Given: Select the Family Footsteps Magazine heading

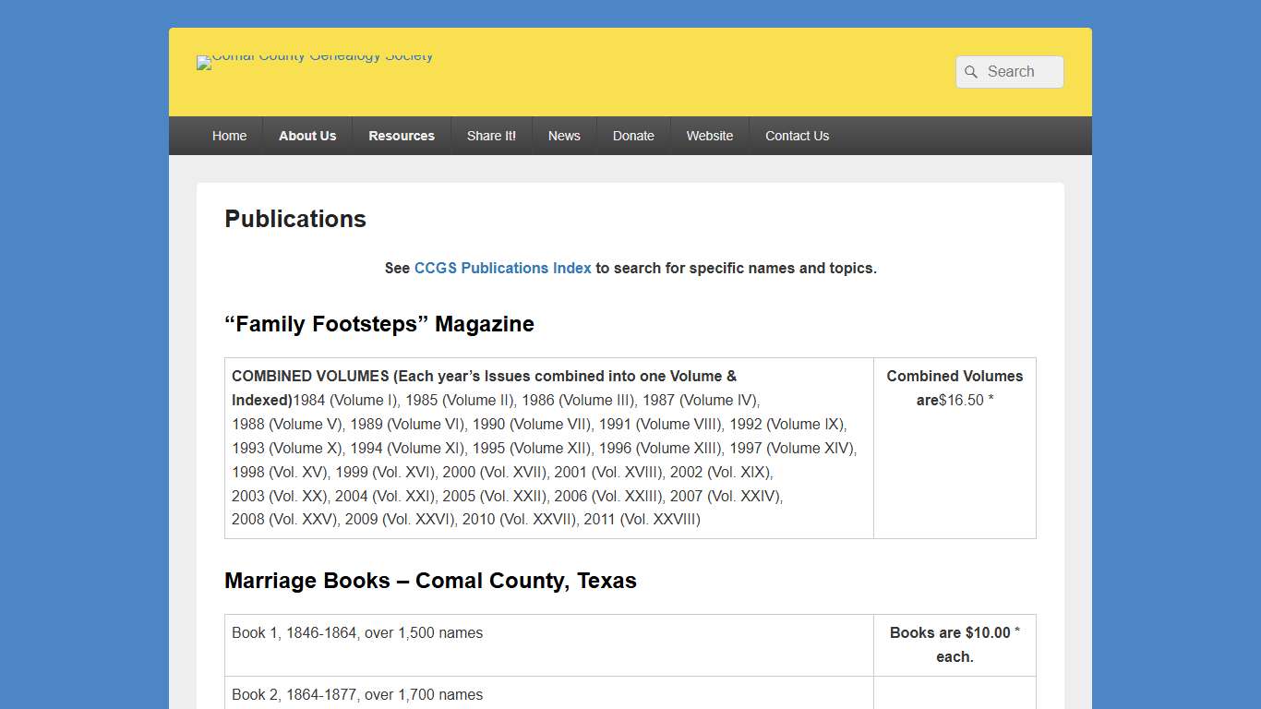Looking at the screenshot, I should [x=378, y=324].
